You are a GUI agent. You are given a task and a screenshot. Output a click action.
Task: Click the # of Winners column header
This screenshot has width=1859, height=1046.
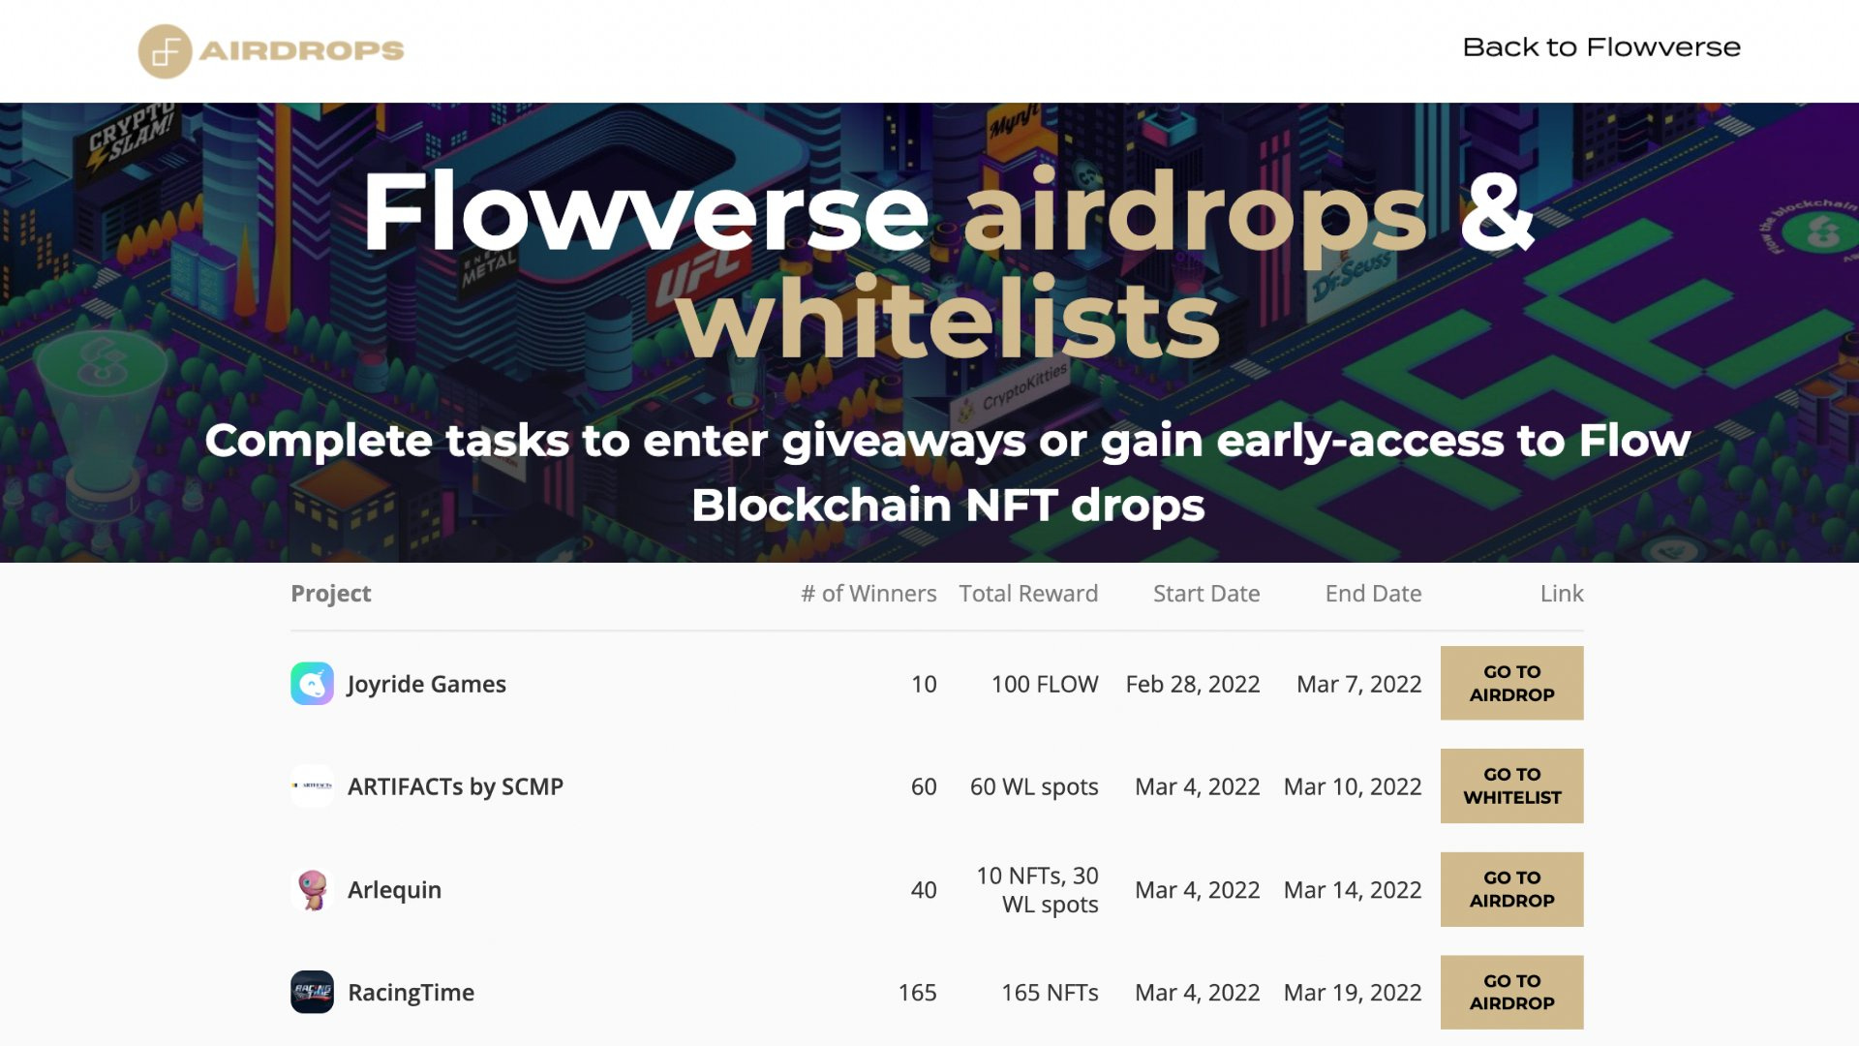(x=867, y=593)
